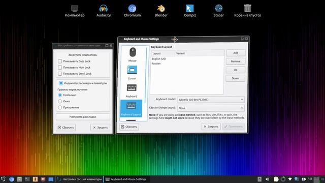
Task: Open the Keys to change layout dropdown
Action: [211, 108]
